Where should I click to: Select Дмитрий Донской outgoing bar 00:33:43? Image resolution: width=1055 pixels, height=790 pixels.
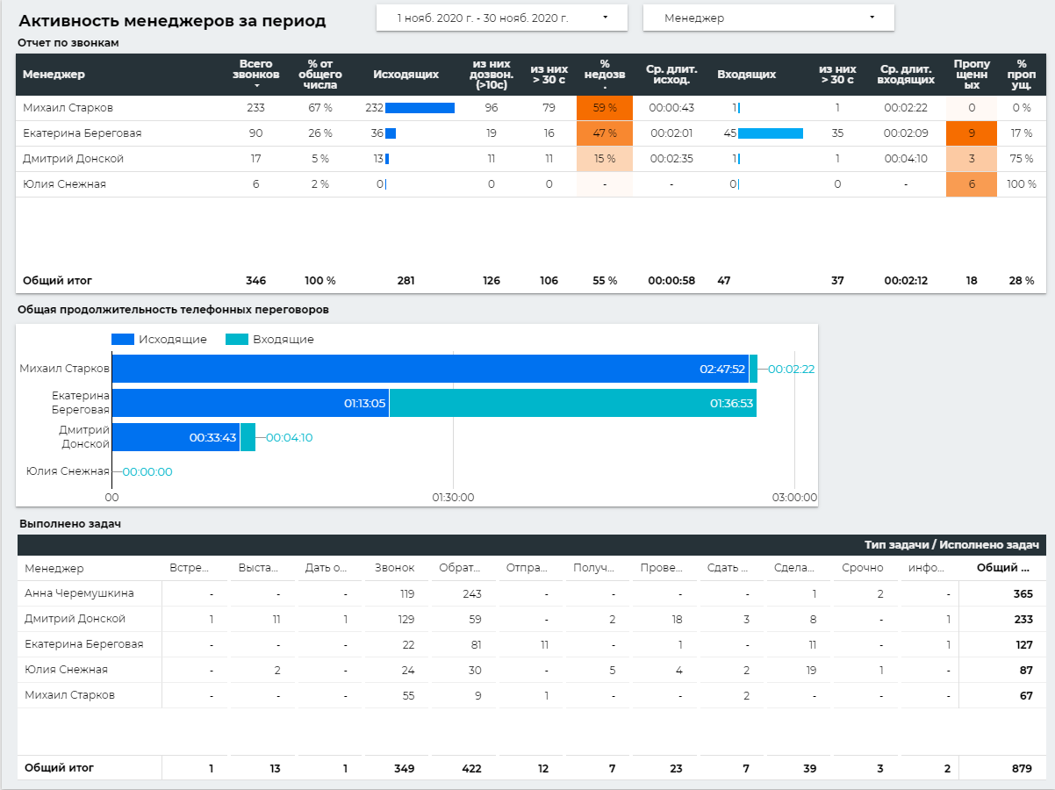176,437
